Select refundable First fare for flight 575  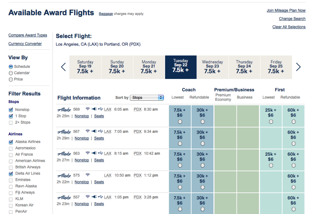293,187
